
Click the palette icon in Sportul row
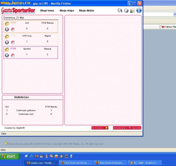point(7,49)
